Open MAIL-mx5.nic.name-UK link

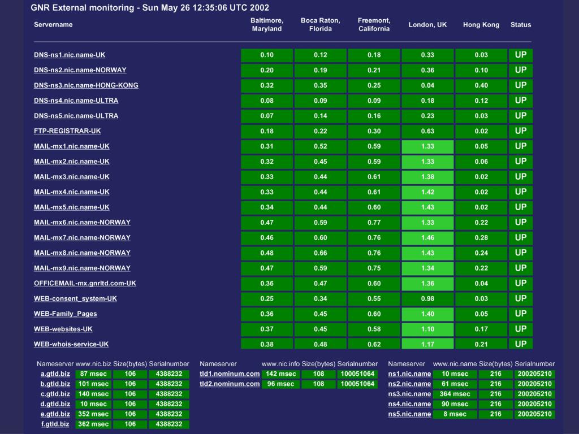pyautogui.click(x=72, y=207)
